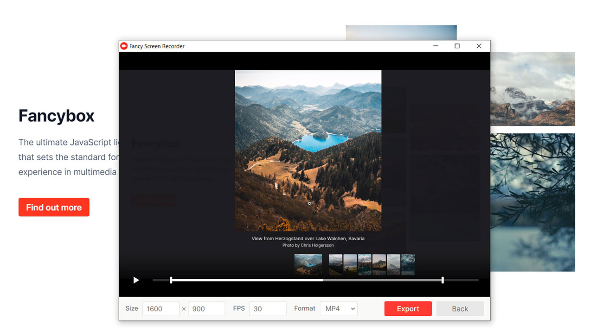Click the credit "Photo by Chris Holgersson"
The height and width of the screenshot is (332, 590).
pyautogui.click(x=308, y=245)
